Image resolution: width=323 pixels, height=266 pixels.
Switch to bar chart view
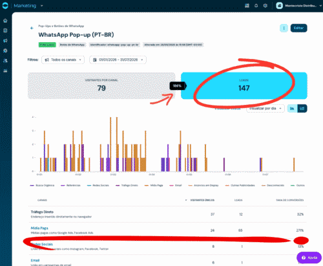tap(292, 109)
